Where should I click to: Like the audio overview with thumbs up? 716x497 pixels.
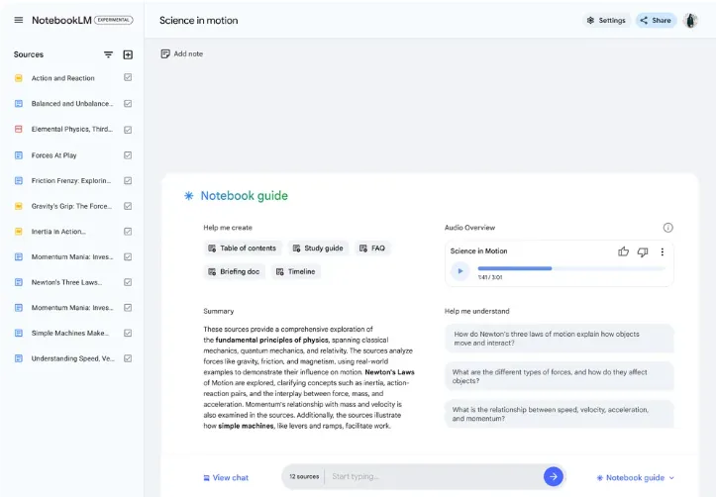coord(623,251)
